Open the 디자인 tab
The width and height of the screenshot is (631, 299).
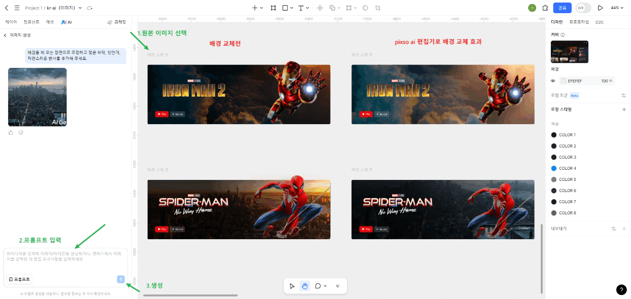tap(557, 22)
